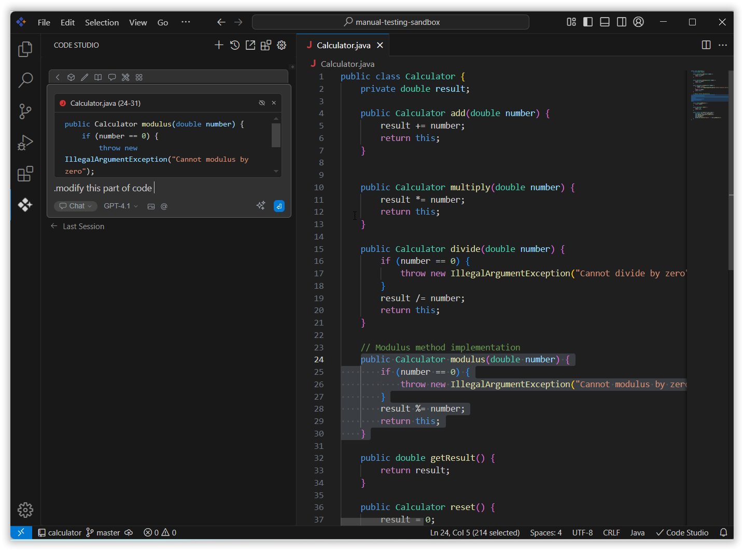Return to Last Session link
The height and width of the screenshot is (551, 744).
pyautogui.click(x=78, y=227)
